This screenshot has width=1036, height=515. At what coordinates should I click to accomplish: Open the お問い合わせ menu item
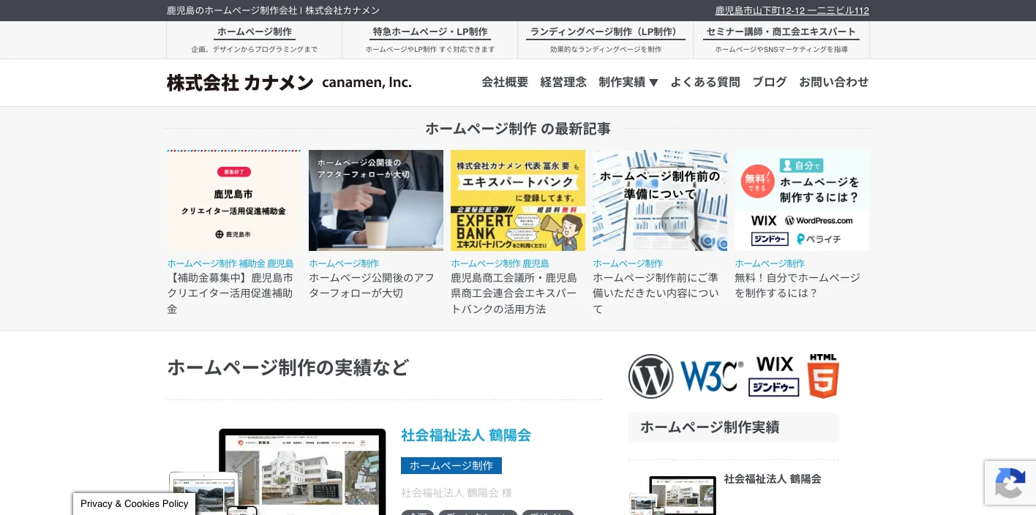coord(834,82)
